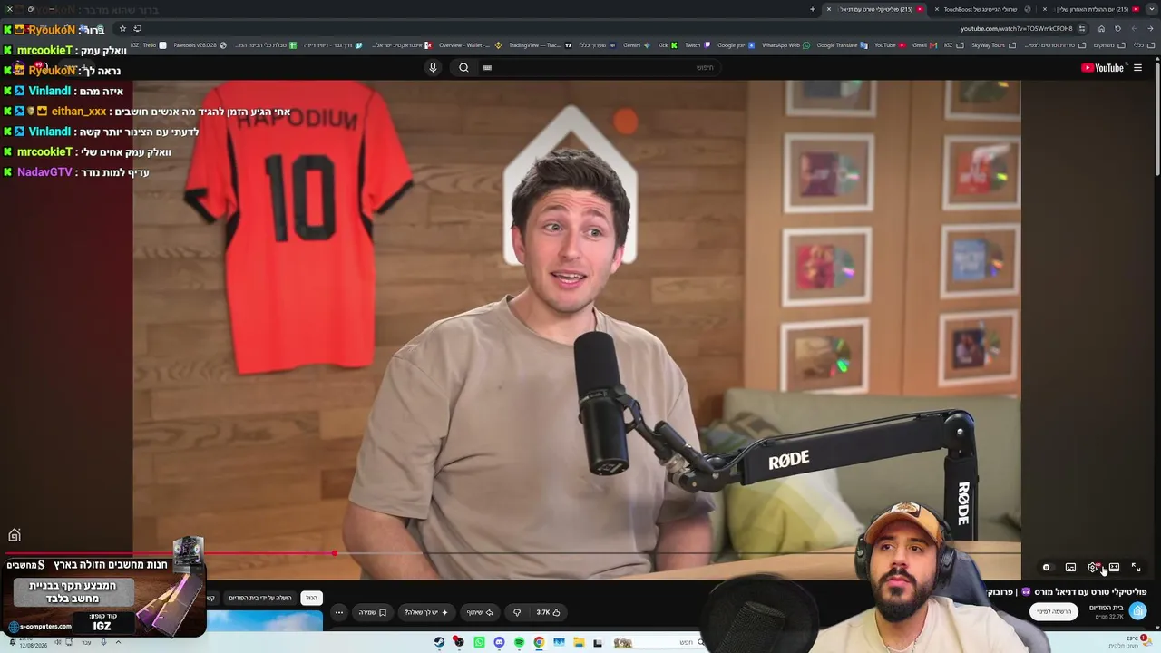Focus the YouTube search input field
1161x653 pixels.
[599, 67]
